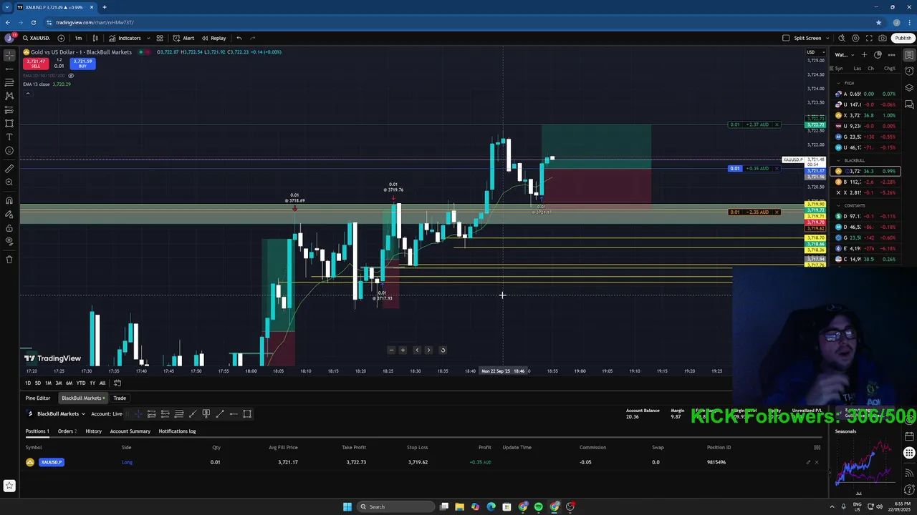Toggle hide all drawings eye icon
The width and height of the screenshot is (917, 515).
(9, 242)
